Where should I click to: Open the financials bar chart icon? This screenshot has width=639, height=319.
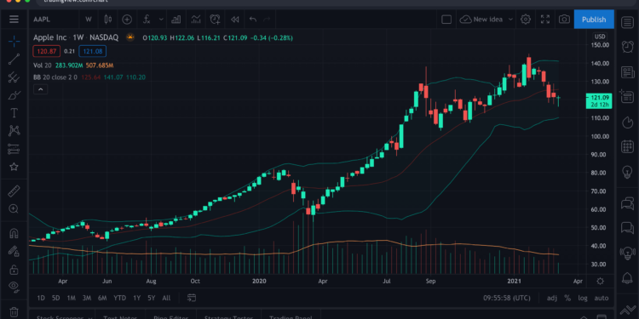click(x=176, y=19)
